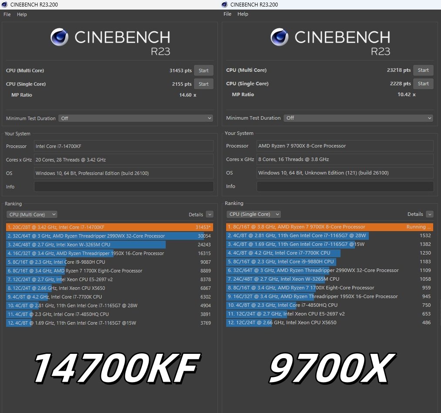Select Ryzen 7 1700X row scoring 8889
This screenshot has width=441, height=413.
tap(110, 271)
